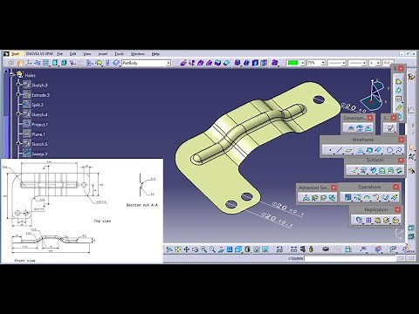Click the Fit All In view icon
419x314 pixels.
[x=178, y=249]
